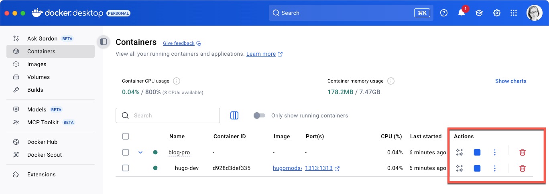The width and height of the screenshot is (549, 194).
Task: Sort by CPU (%) column
Action: (x=391, y=136)
